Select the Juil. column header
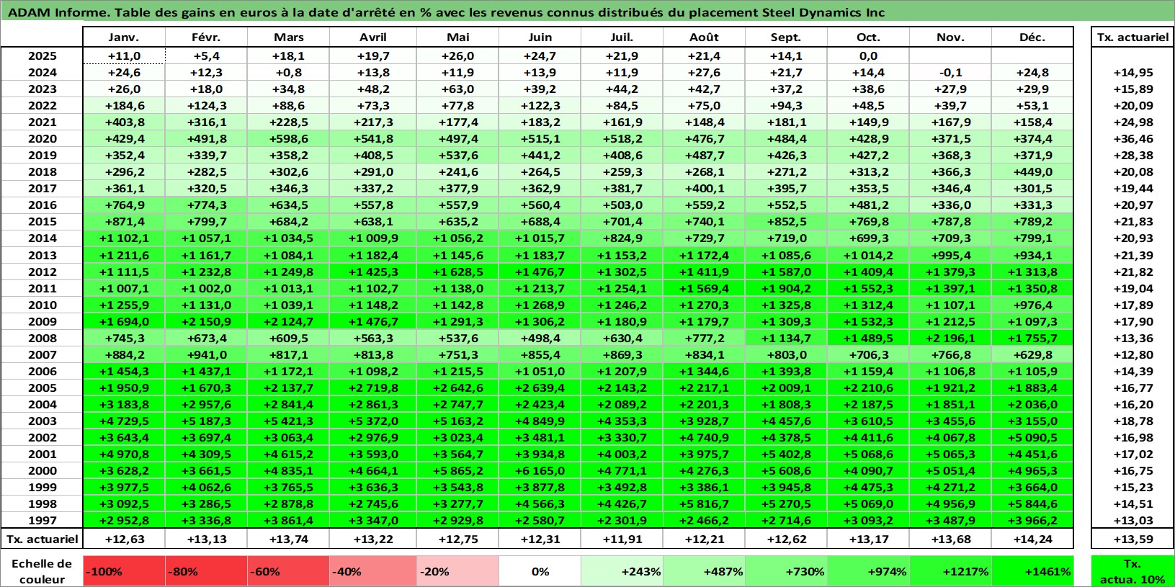This screenshot has height=587, width=1175. [x=622, y=37]
